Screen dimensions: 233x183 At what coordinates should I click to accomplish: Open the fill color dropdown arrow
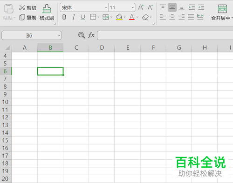click(124, 17)
